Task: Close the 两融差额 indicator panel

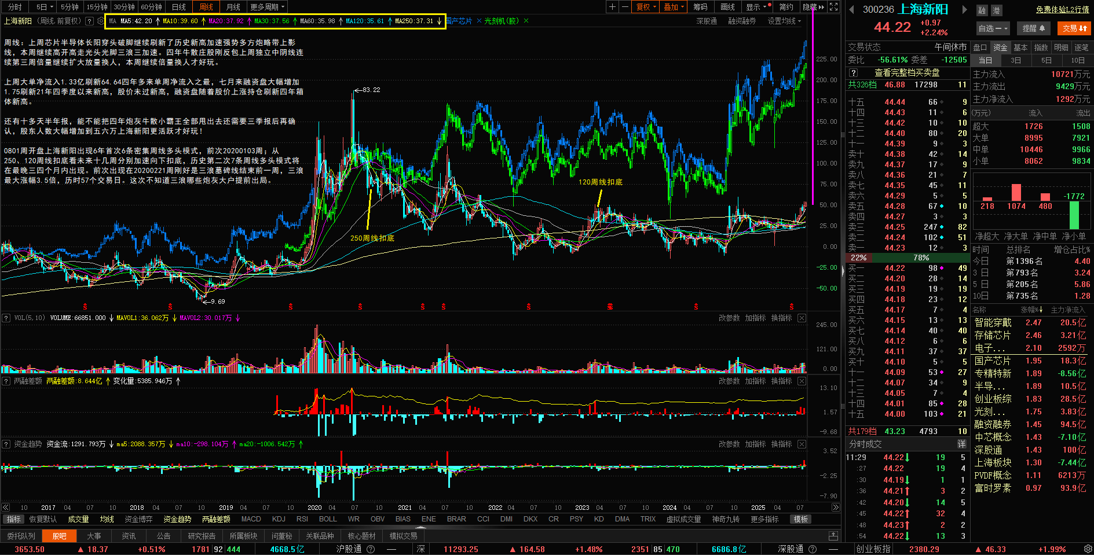Action: pos(802,381)
